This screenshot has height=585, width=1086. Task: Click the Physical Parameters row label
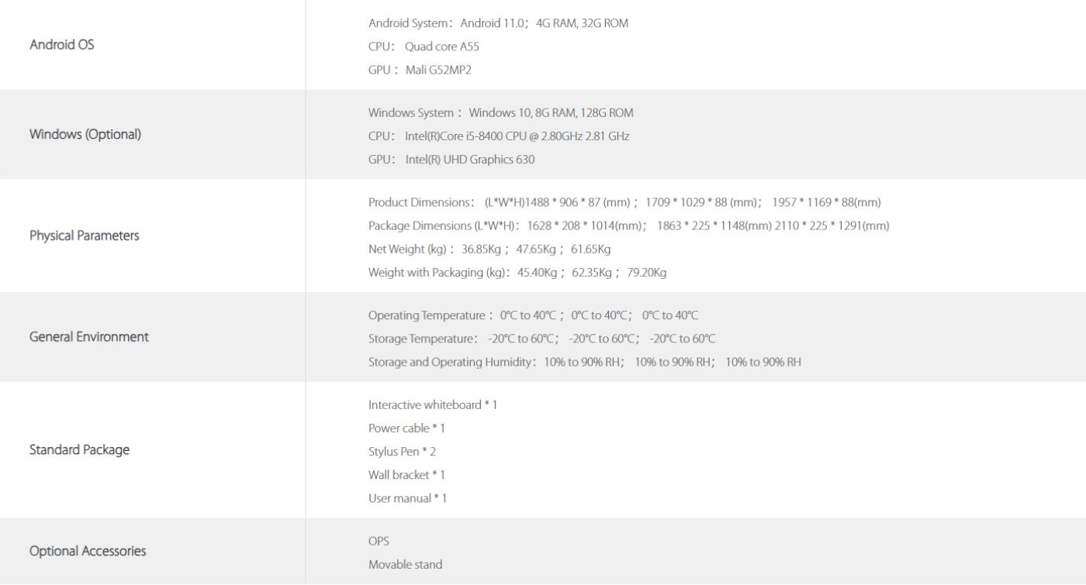85,236
